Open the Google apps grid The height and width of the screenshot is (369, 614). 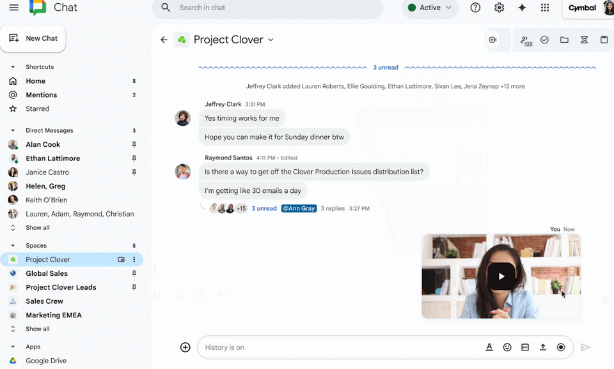[545, 8]
